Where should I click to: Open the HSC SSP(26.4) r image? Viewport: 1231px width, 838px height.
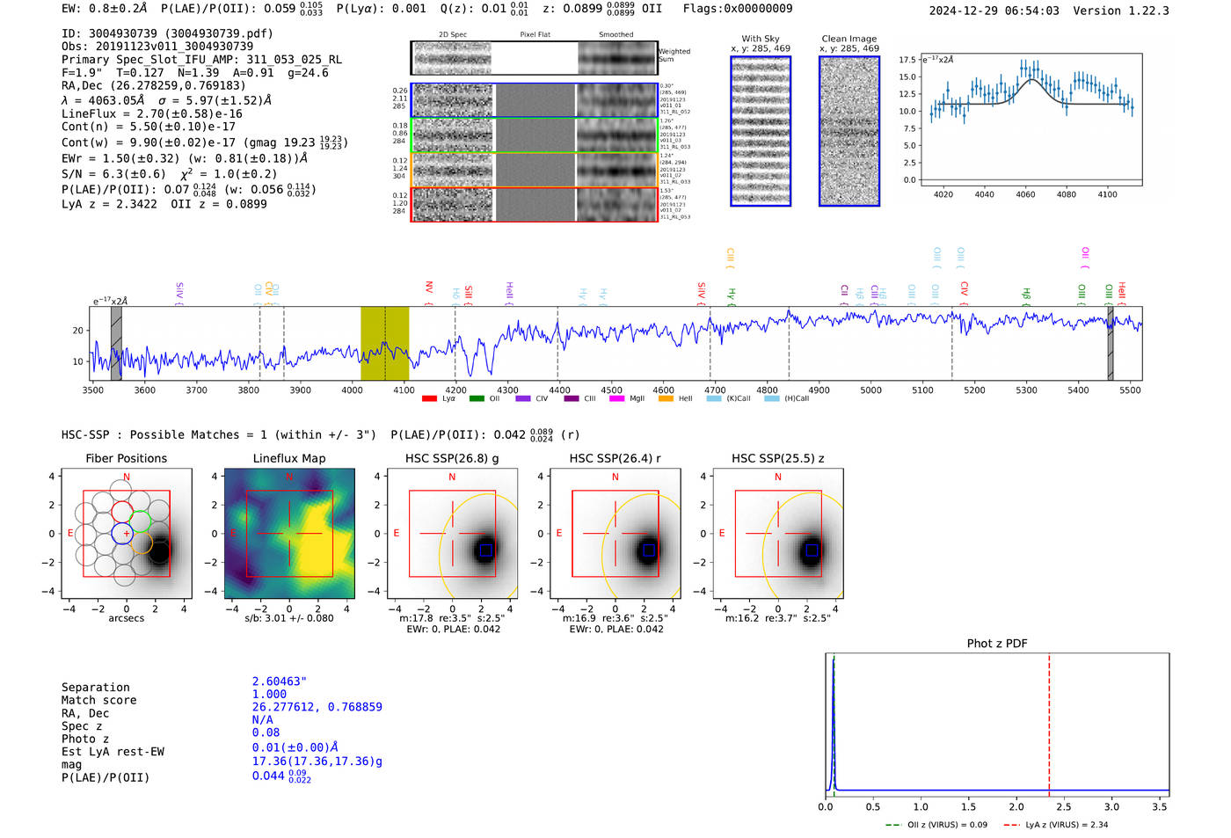click(615, 533)
